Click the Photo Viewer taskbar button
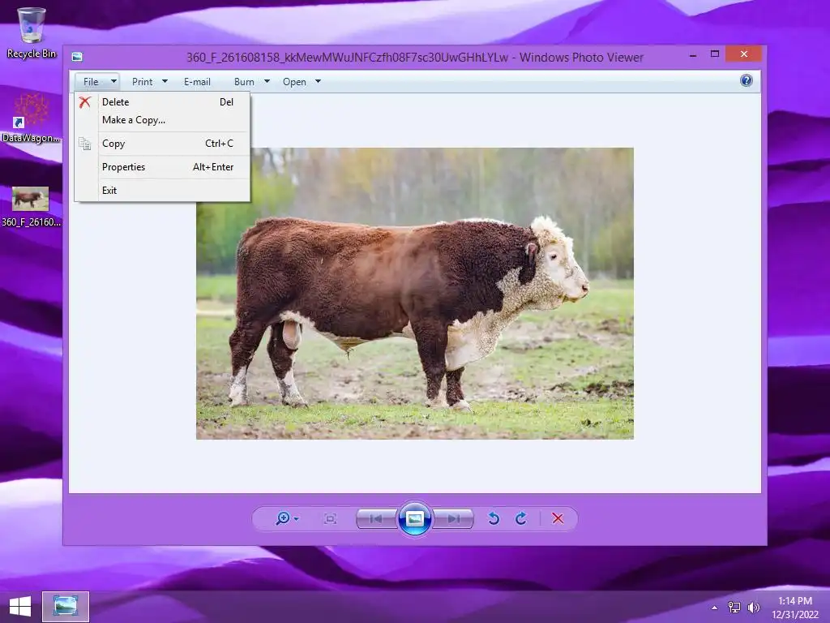This screenshot has height=623, width=830. pyautogui.click(x=66, y=607)
